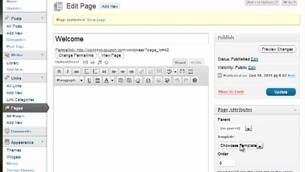Screen dimensions: 305x172
Task: Undo the last editor action
Action: (x=177, y=80)
